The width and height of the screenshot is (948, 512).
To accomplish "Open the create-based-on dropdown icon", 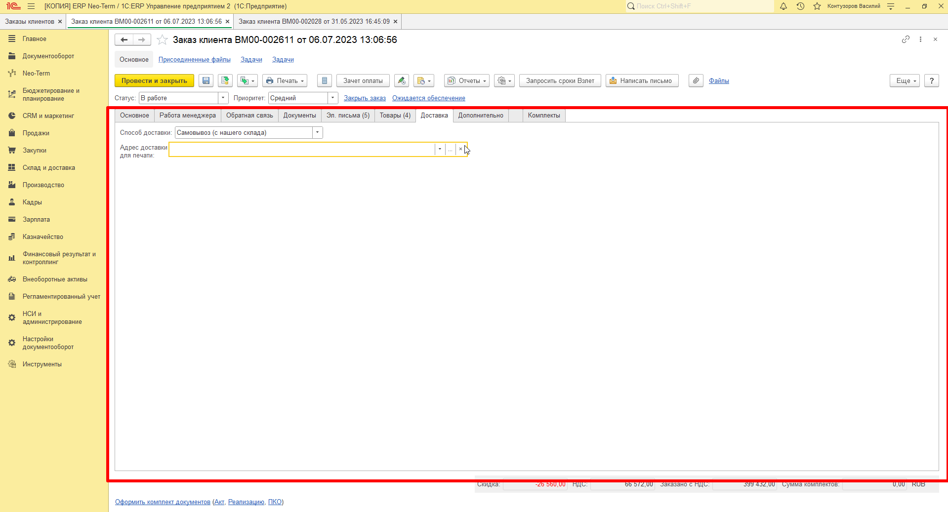I will coord(247,80).
